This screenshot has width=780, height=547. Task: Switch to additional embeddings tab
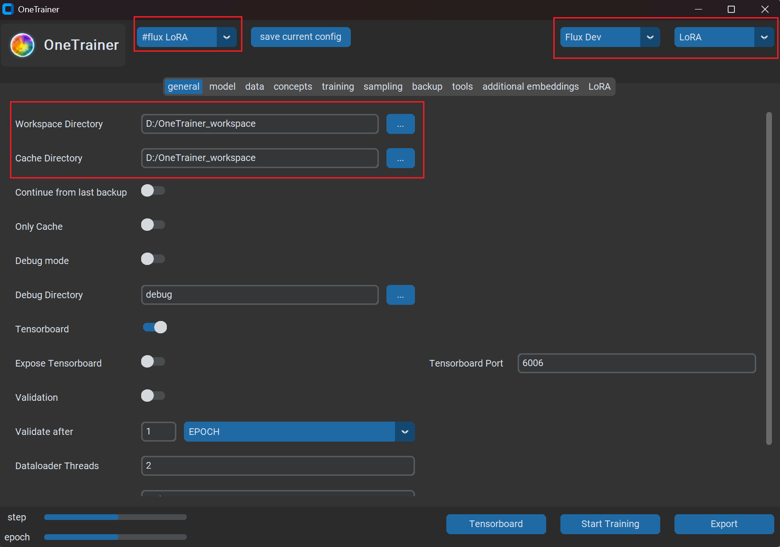[530, 86]
